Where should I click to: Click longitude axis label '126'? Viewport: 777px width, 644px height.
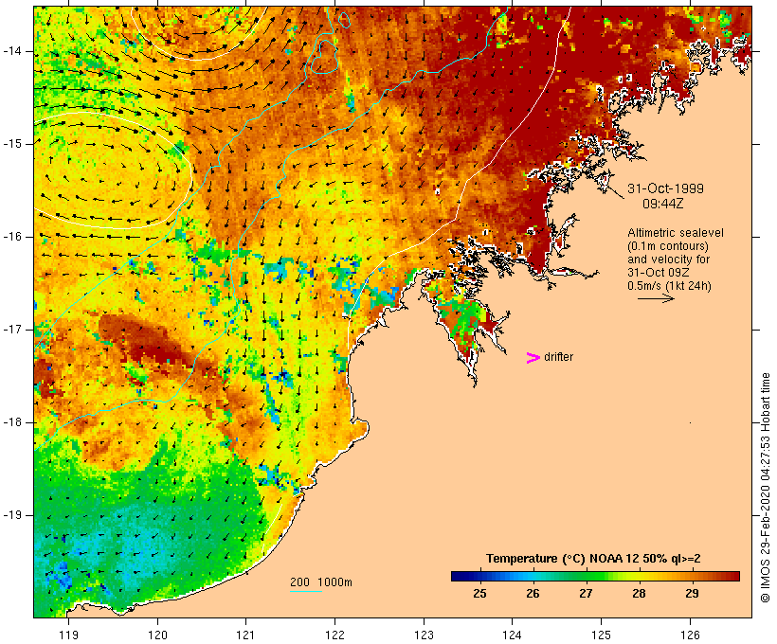[x=690, y=635]
